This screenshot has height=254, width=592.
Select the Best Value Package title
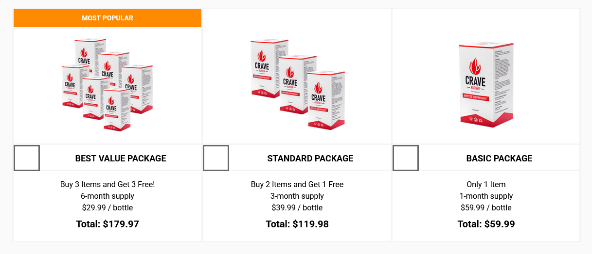click(121, 159)
